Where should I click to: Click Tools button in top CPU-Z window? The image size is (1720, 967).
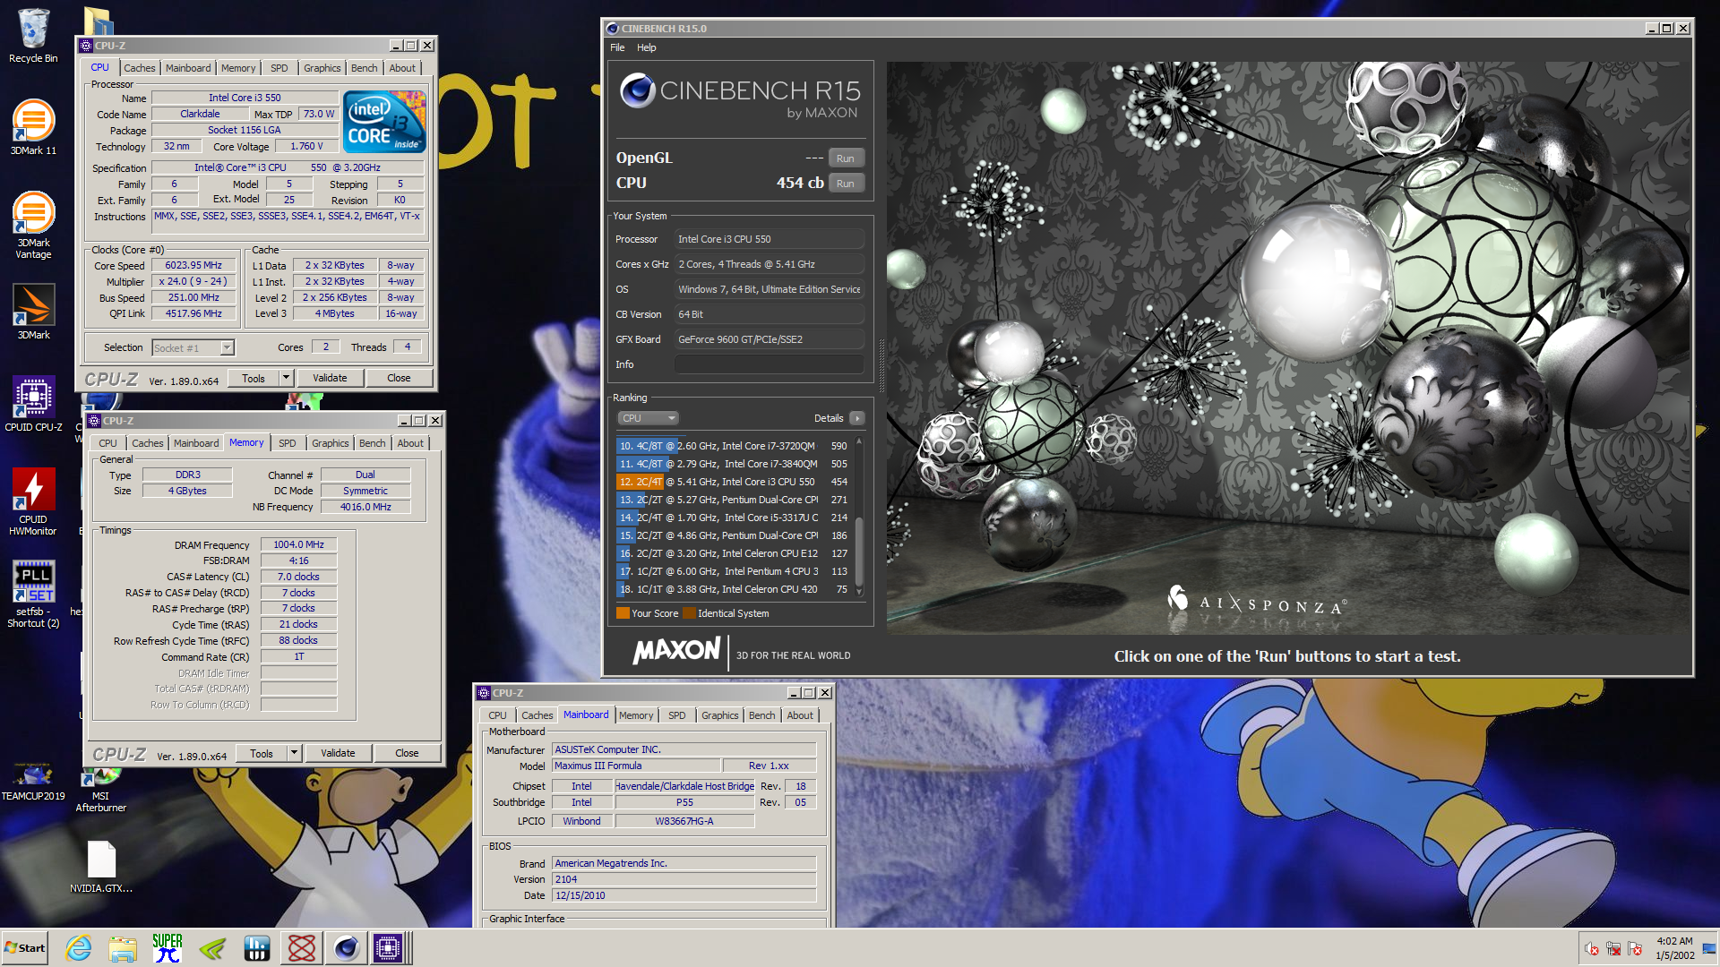(254, 378)
